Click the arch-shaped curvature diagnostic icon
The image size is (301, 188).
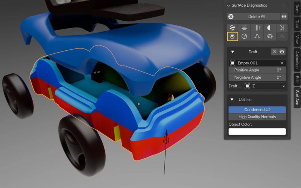tap(269, 36)
